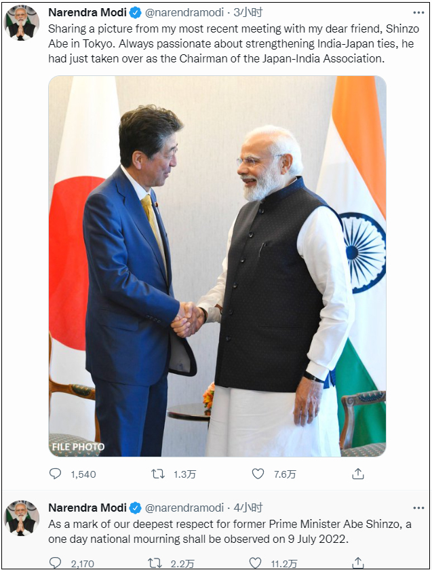Click the @narendramodi handle on second tweet
The height and width of the screenshot is (570, 432).
pyautogui.click(x=184, y=508)
